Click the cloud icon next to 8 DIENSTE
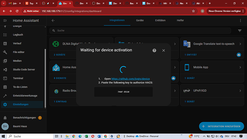This screenshot has width=247, height=139. (173, 78)
